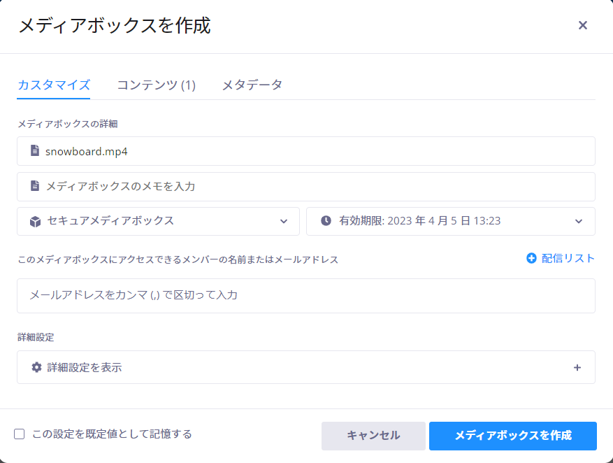The height and width of the screenshot is (463, 613).
Task: Focus the email addresses input field
Action: 306,296
